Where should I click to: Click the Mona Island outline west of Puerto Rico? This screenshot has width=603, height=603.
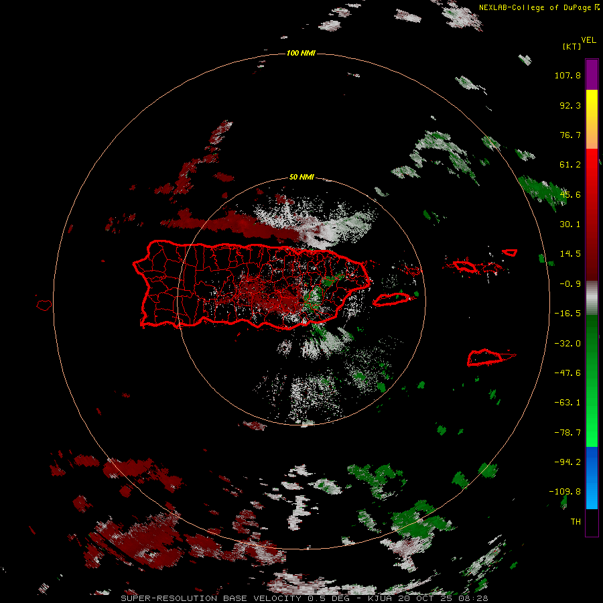[x=44, y=305]
